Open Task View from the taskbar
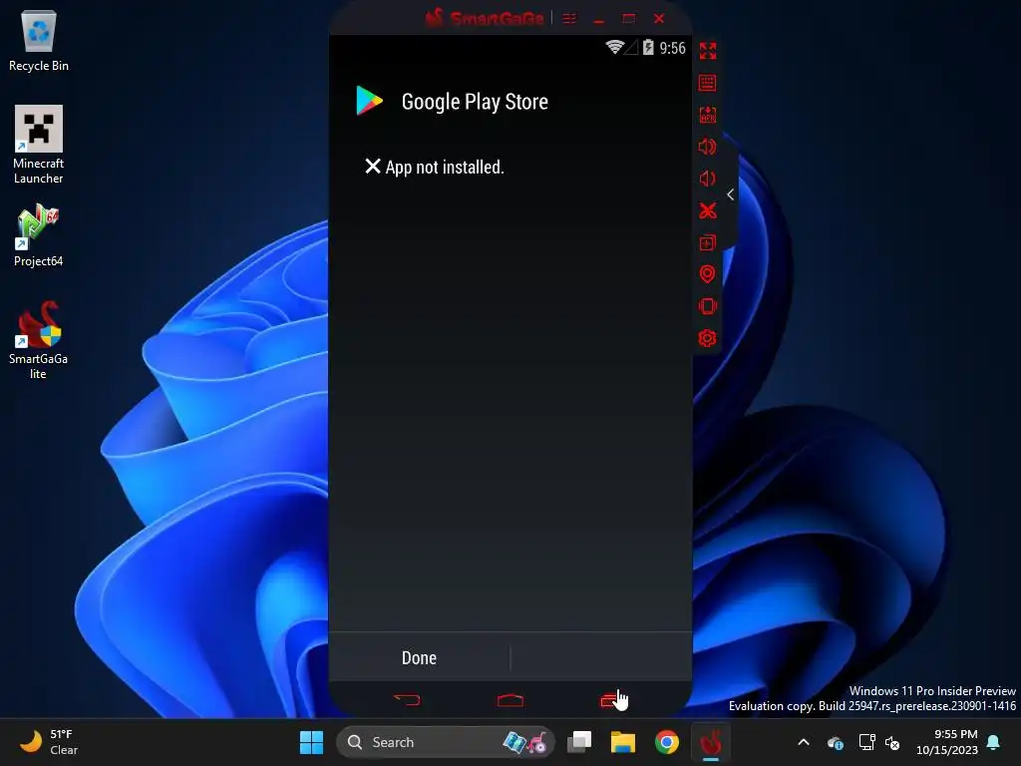1021x766 pixels. click(x=579, y=742)
